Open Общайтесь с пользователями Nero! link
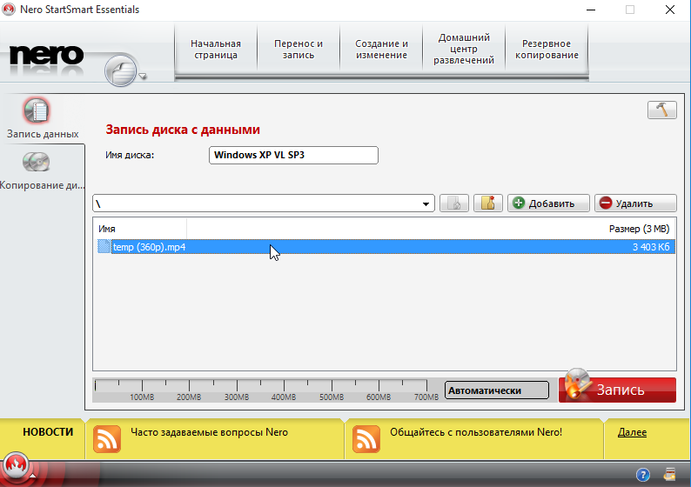691x487 pixels. click(476, 432)
